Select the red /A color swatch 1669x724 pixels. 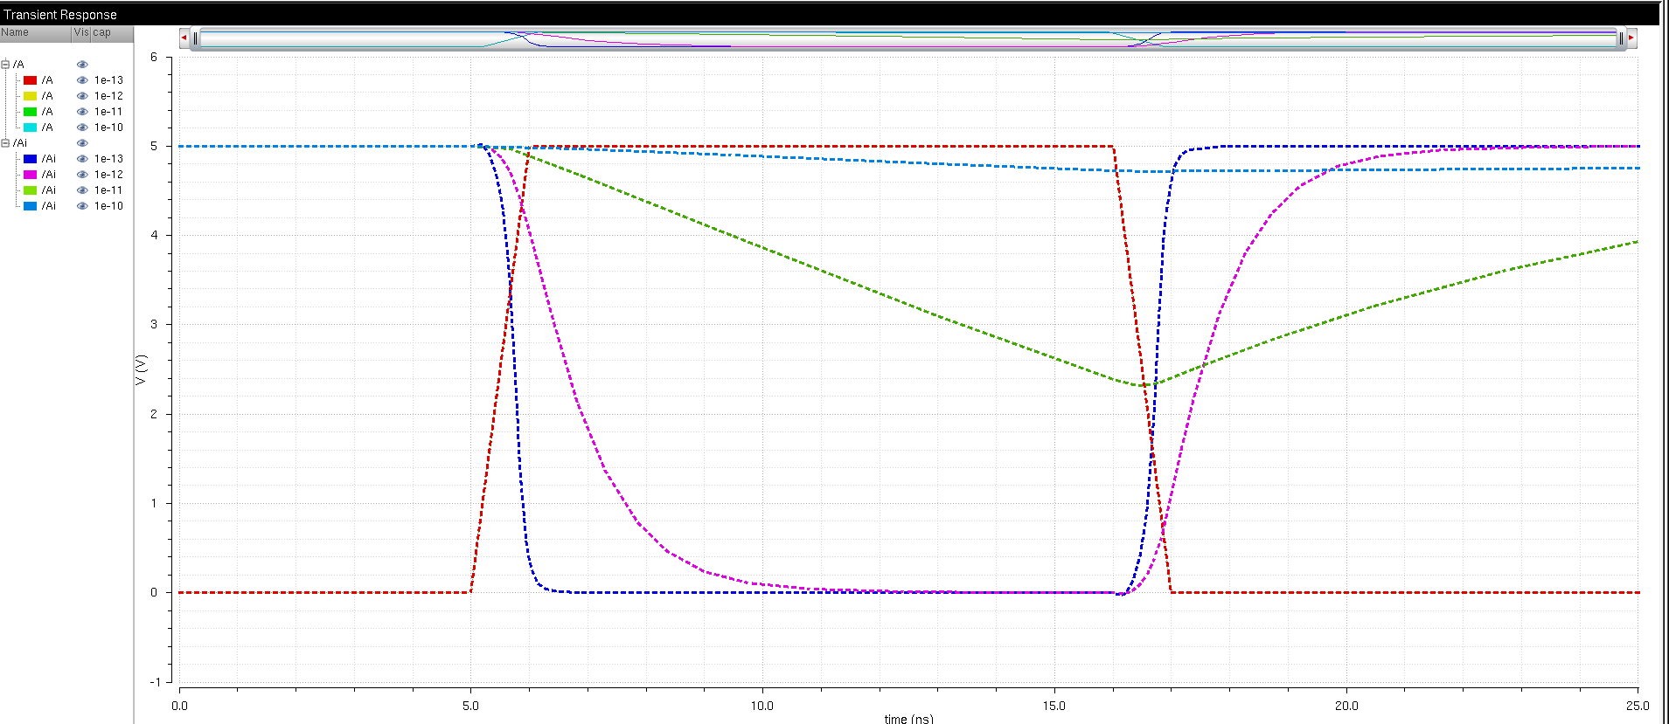(x=30, y=80)
